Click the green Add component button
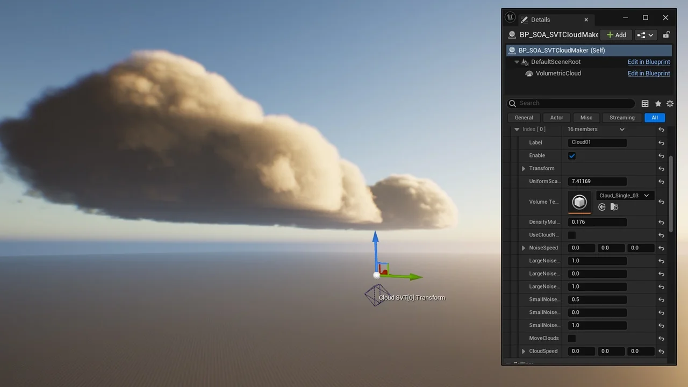Screen dimensions: 688x387 [x=615, y=34]
